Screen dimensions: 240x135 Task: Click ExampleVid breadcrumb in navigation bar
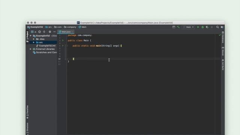coord(35,27)
